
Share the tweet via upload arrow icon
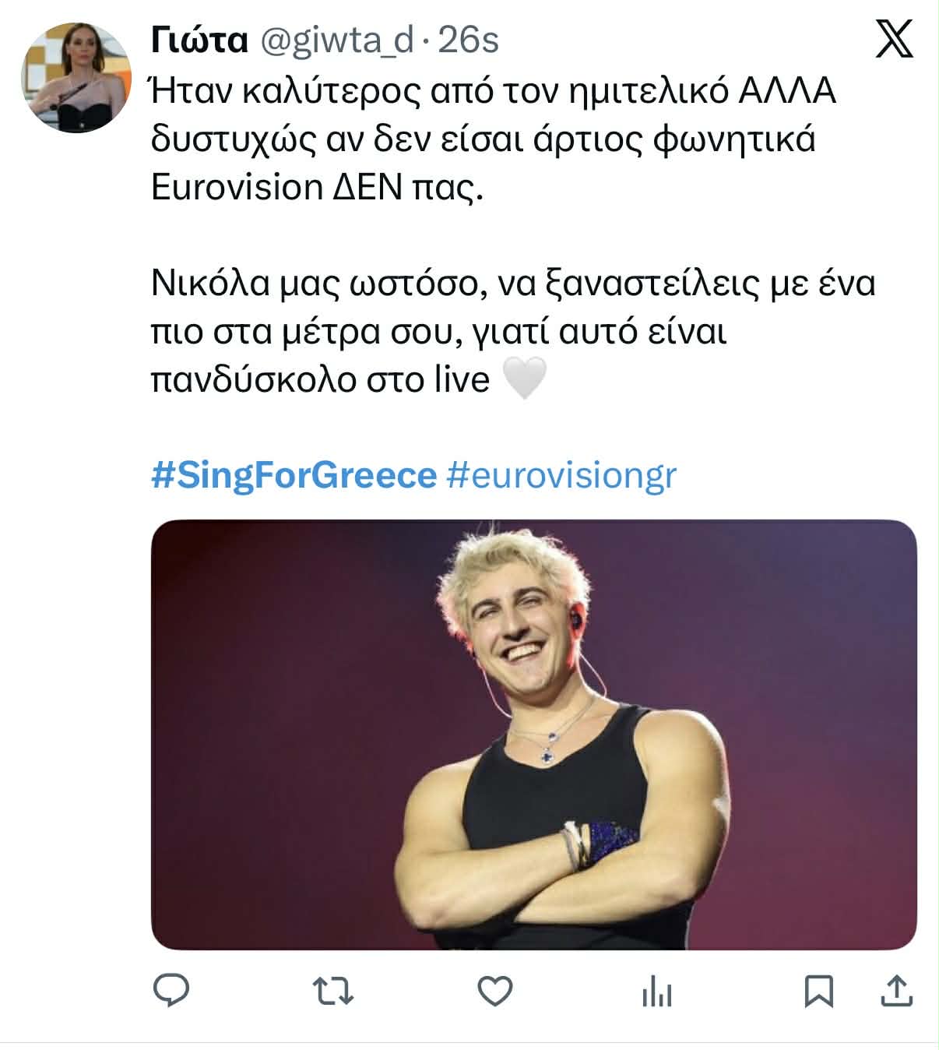tap(895, 992)
